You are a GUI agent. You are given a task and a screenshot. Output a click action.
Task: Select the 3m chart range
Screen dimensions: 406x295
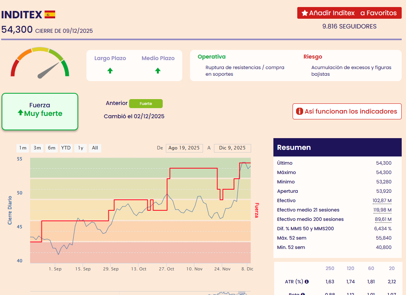tap(37, 148)
